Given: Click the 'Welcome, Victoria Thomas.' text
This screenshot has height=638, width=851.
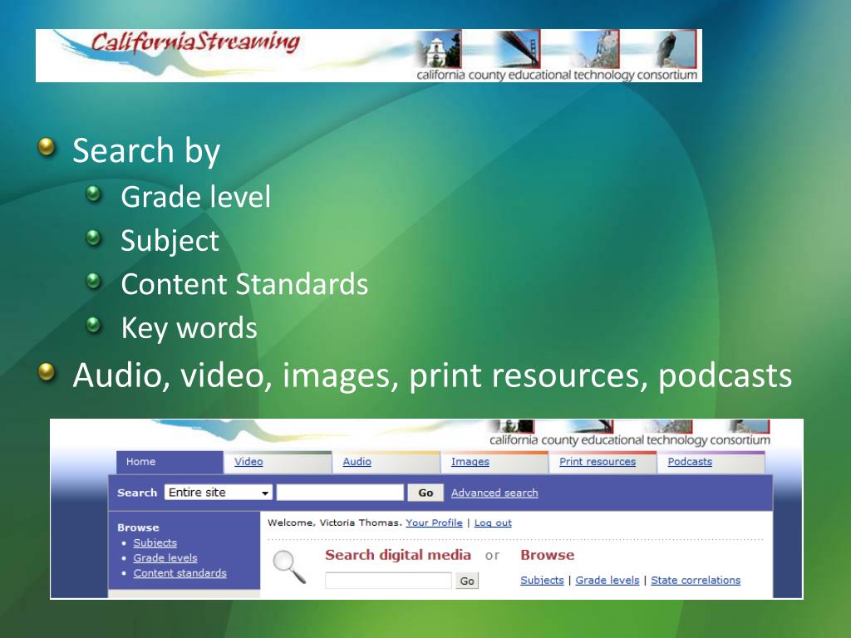Looking at the screenshot, I should tap(334, 523).
